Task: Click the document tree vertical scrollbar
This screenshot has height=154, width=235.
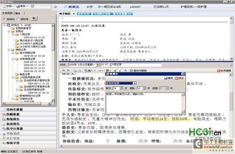Action: pyautogui.click(x=53, y=63)
